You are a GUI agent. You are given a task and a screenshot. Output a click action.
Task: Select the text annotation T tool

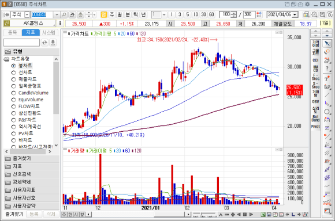pyautogui.click(x=327, y=78)
